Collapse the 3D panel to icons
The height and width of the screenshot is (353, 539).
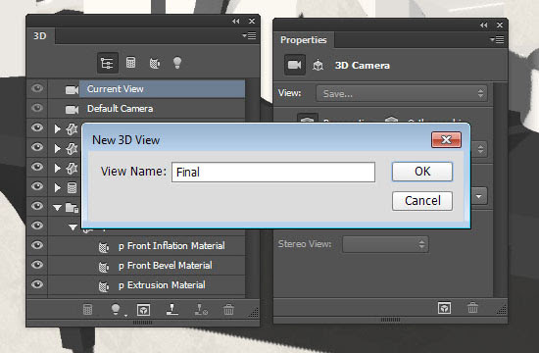(235, 22)
